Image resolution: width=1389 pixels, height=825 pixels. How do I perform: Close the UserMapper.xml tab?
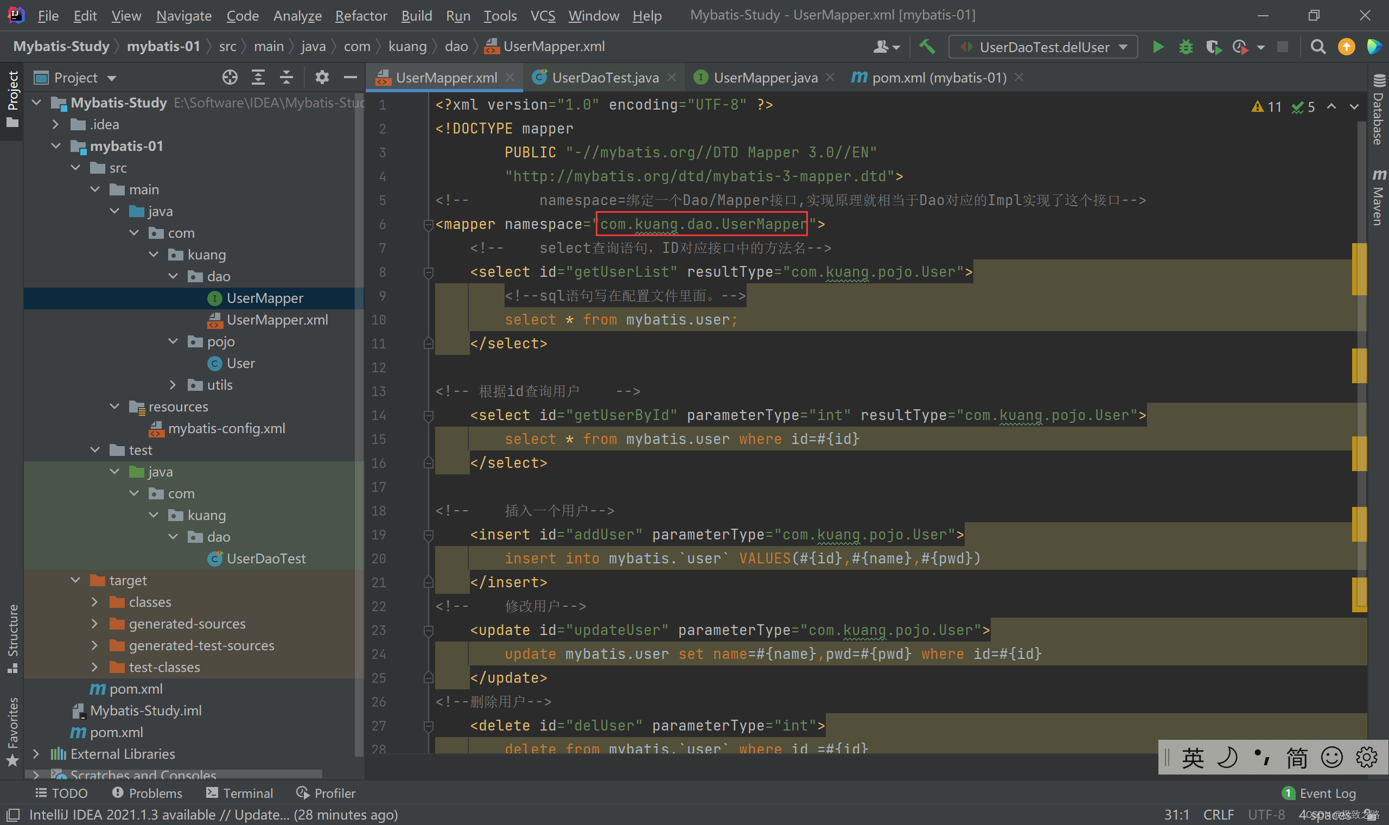tap(510, 77)
